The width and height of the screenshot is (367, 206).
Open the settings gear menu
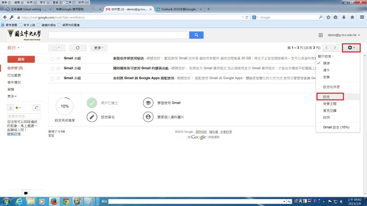351,48
